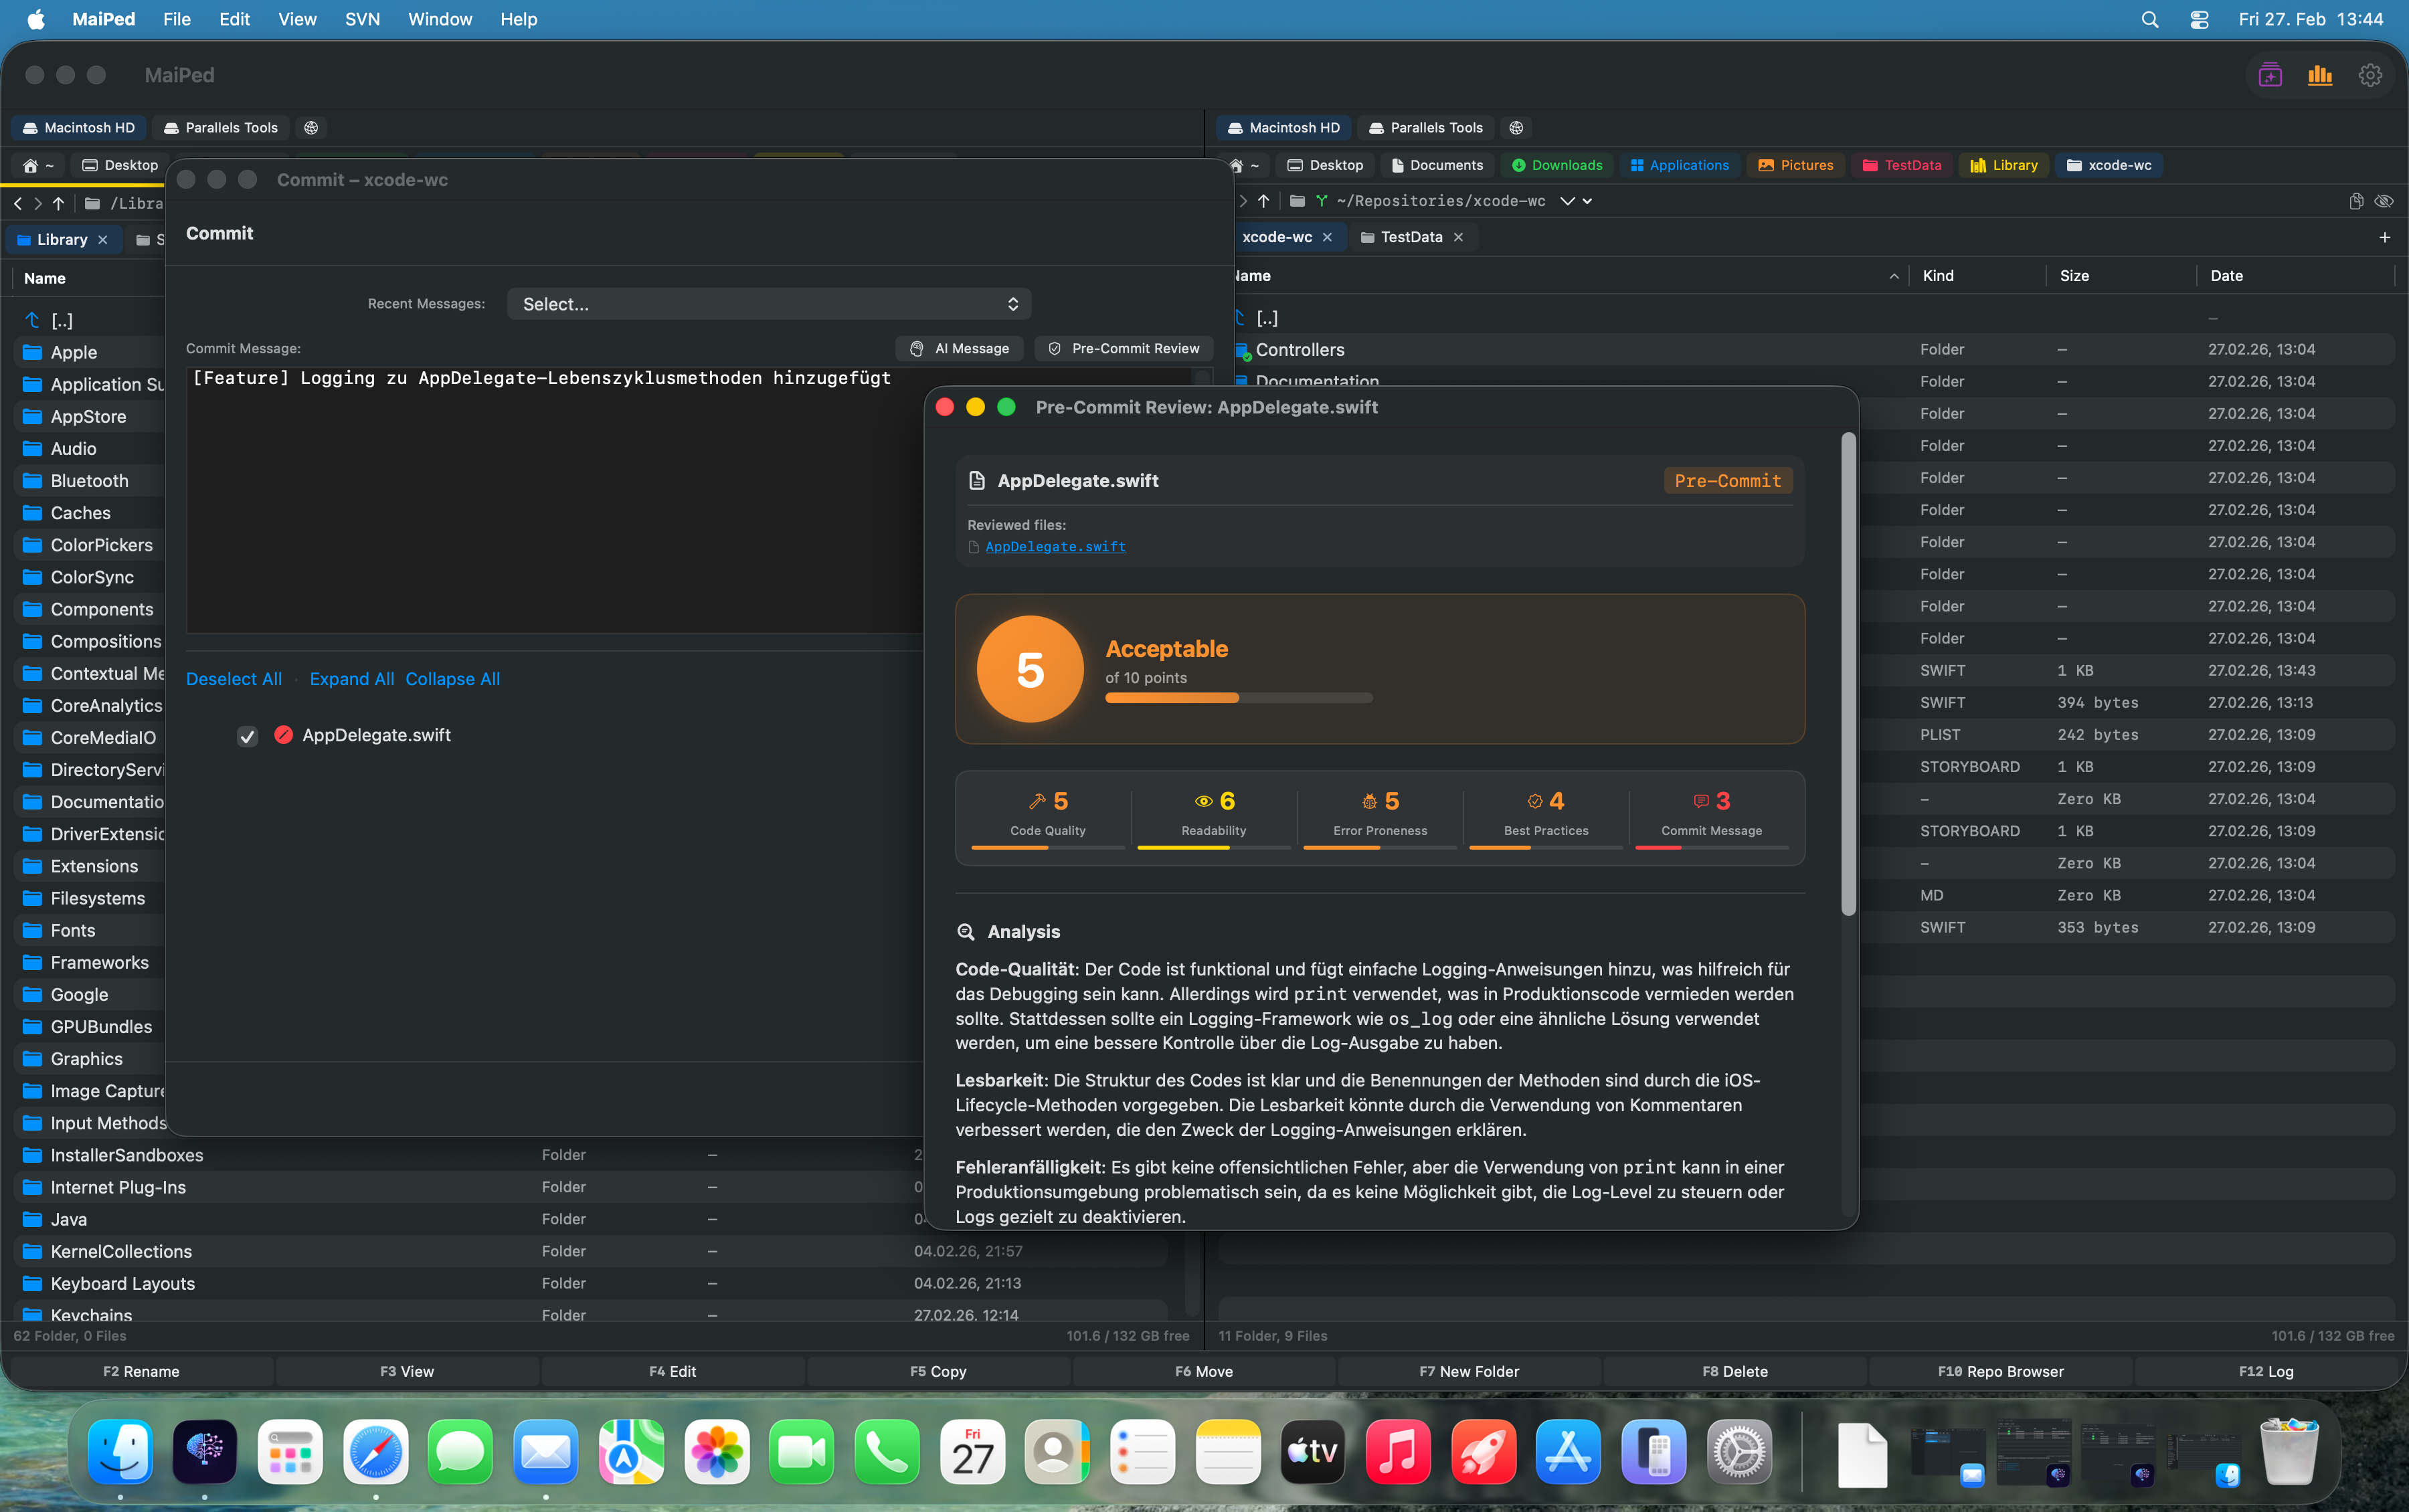Click the copy files icon above the right file list
Viewport: 2409px width, 1512px height.
(x=2356, y=201)
